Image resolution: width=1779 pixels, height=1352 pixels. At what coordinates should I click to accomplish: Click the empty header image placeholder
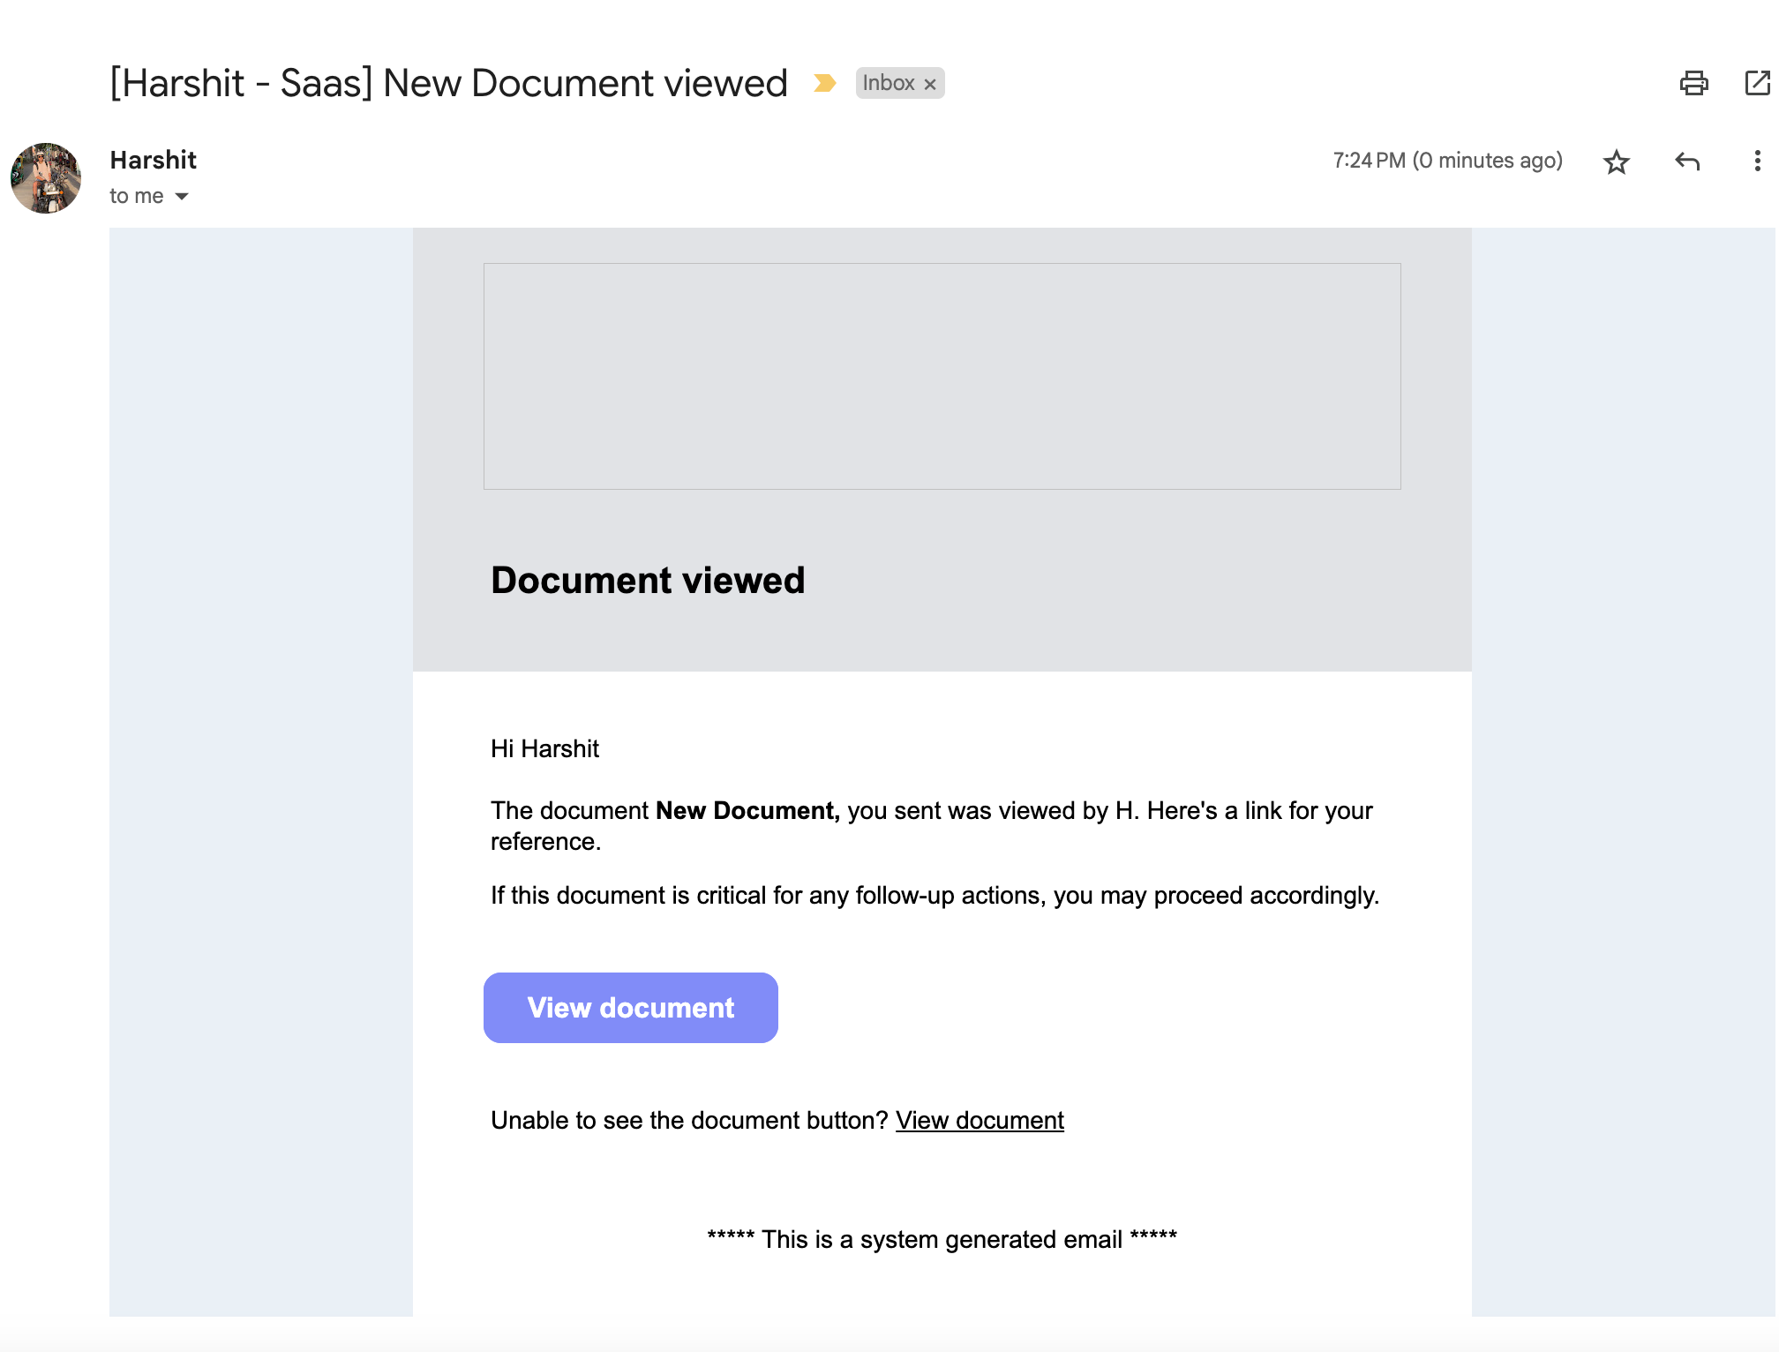[x=942, y=376]
